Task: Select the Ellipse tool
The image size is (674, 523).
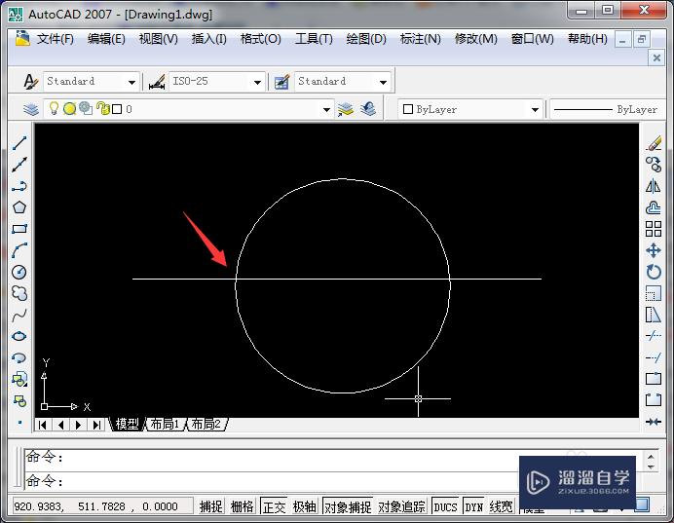Action: pos(19,336)
